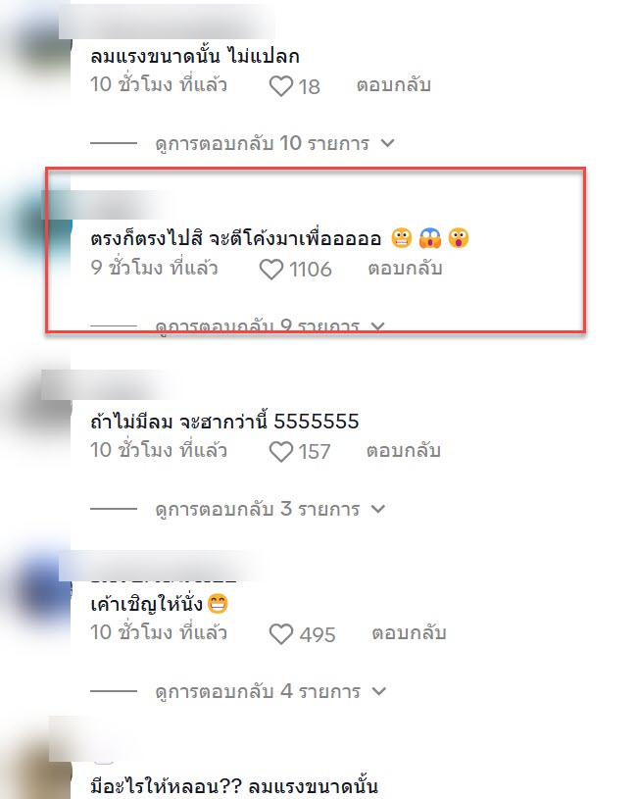Image resolution: width=638 pixels, height=799 pixels.
Task: Tap heart icon beside 495 likes
Action: click(281, 634)
